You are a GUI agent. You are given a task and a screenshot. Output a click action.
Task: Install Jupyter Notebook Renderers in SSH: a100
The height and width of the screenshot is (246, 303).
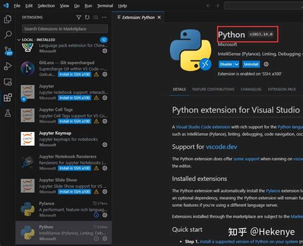[75, 168]
